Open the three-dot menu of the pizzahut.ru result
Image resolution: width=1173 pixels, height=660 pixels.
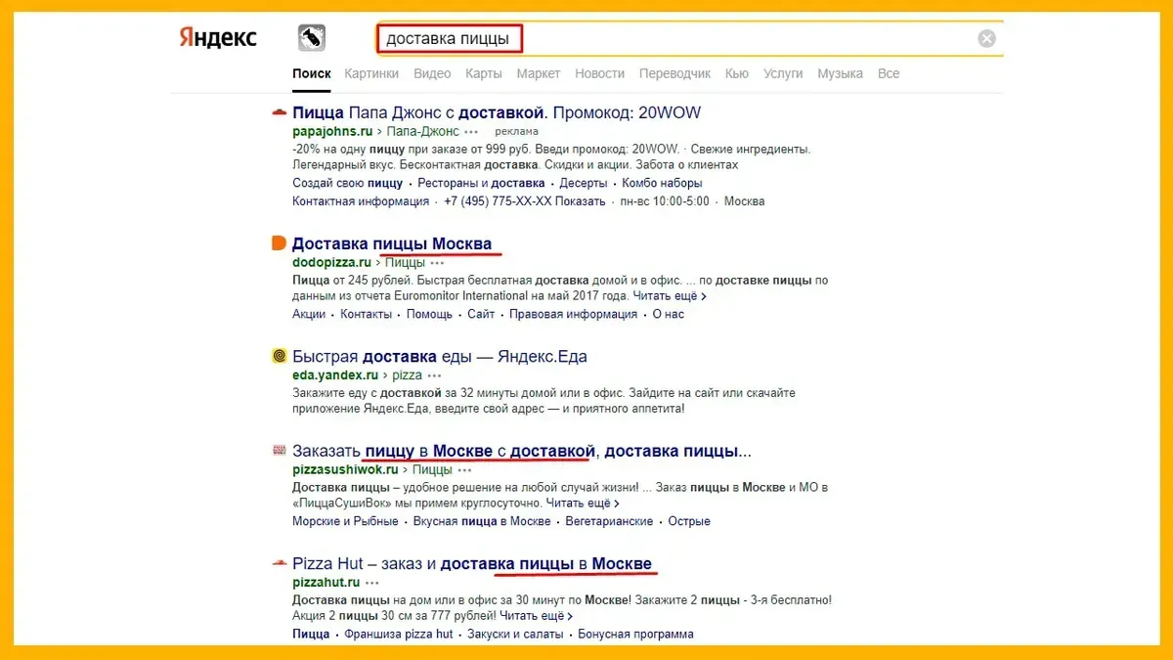(x=372, y=584)
